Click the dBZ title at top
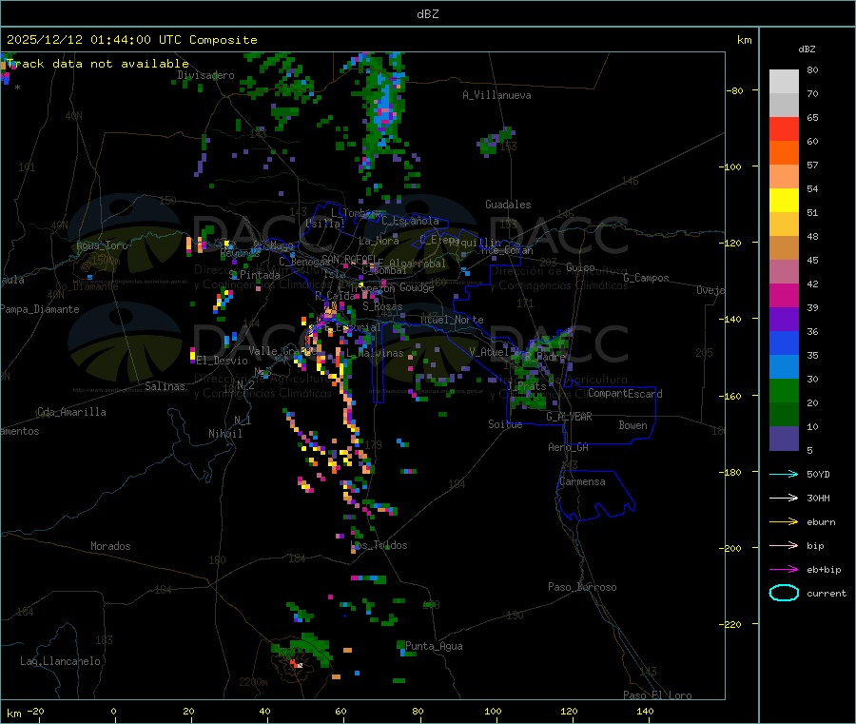This screenshot has width=856, height=724. [428, 14]
